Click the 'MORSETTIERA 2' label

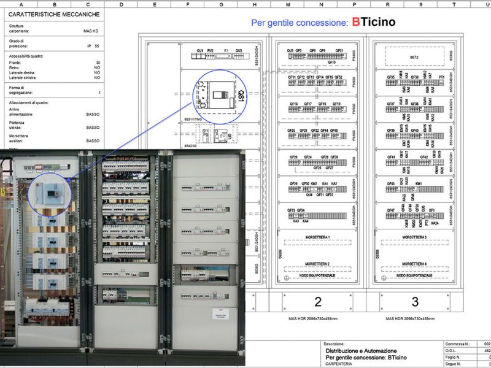317,264
